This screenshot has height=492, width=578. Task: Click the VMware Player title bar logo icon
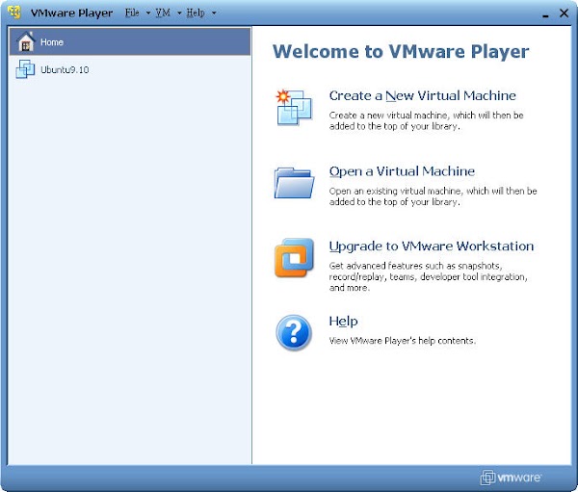click(14, 12)
